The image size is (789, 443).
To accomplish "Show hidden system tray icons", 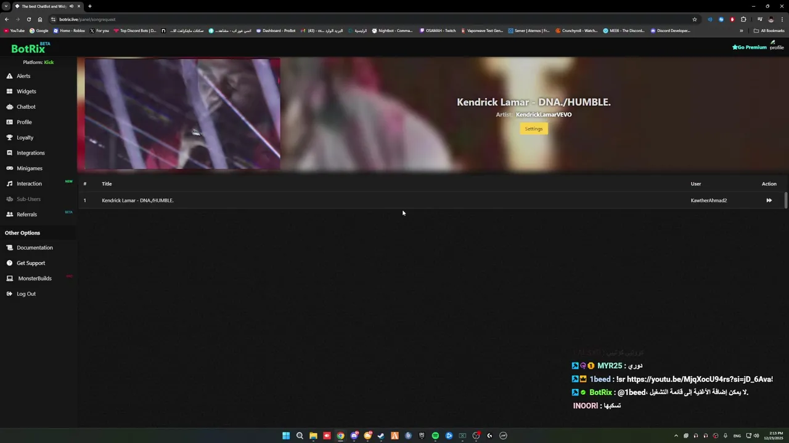I will [676, 436].
